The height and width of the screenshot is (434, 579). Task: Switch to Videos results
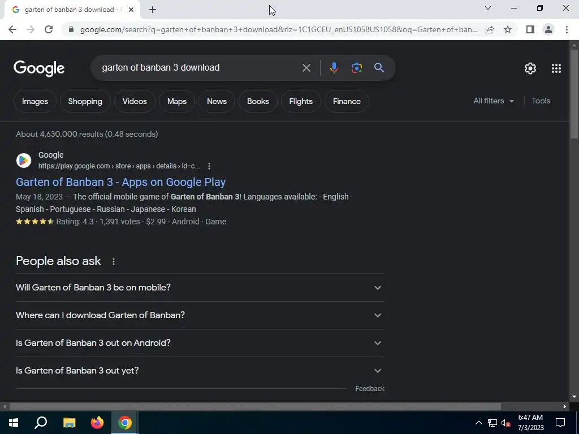[135, 101]
